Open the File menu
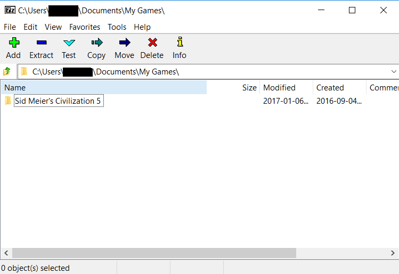Image resolution: width=399 pixels, height=274 pixels. 10,27
